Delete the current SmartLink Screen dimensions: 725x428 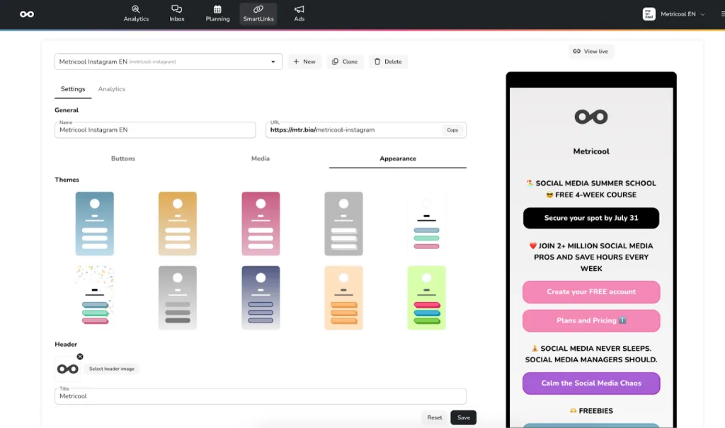pyautogui.click(x=388, y=62)
